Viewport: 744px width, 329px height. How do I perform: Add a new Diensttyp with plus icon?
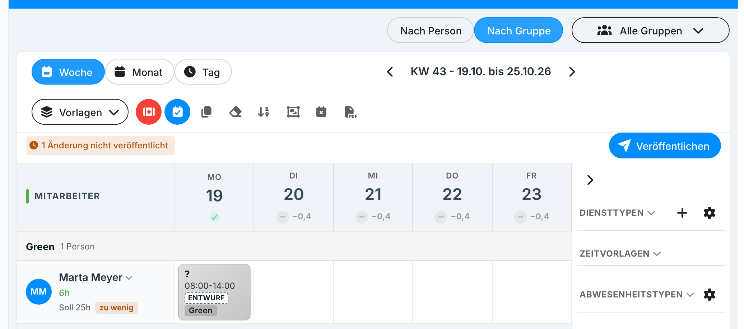pos(682,213)
